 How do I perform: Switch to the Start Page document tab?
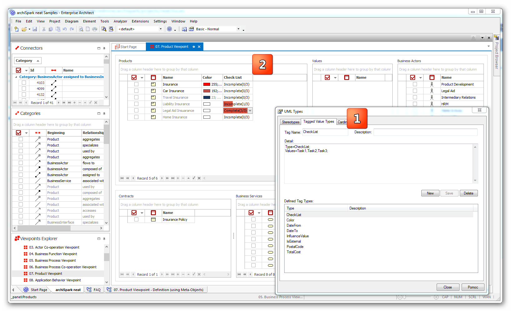[x=129, y=47]
